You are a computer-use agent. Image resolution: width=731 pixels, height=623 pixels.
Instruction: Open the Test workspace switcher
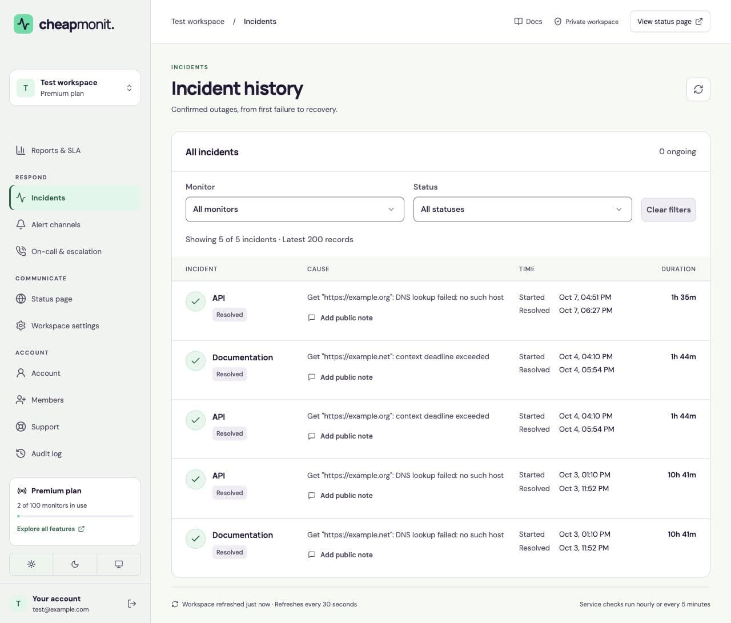click(75, 88)
